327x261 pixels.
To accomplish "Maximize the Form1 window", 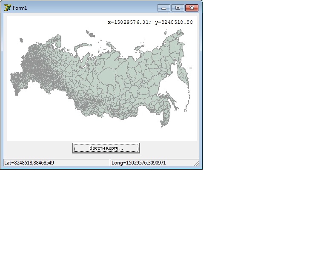I will coord(178,8).
